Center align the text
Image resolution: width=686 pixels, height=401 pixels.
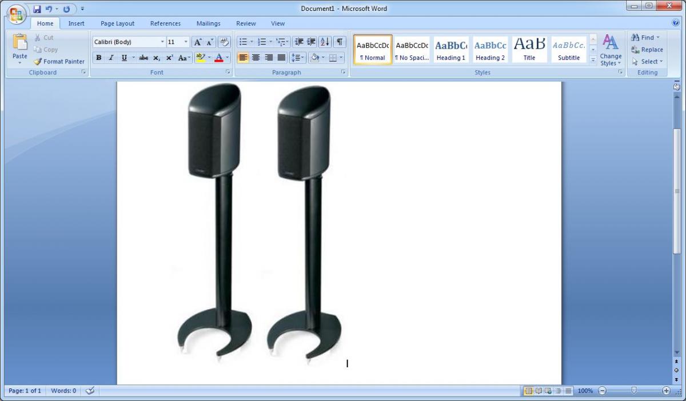[x=256, y=58]
